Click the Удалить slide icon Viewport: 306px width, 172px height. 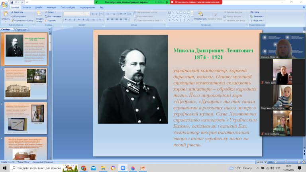(46, 20)
